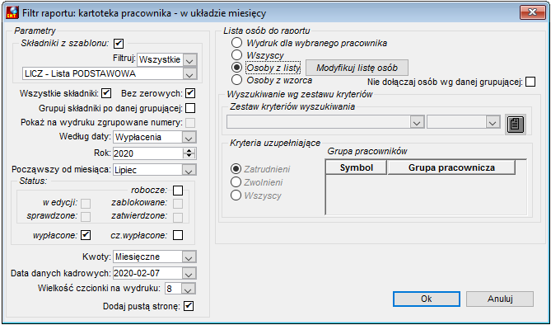
Task: Check Nie dołączaj osób wg danej grupującej
Action: tap(530, 82)
